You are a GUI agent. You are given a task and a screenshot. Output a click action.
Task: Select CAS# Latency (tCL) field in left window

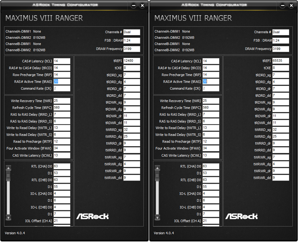(x=62, y=61)
